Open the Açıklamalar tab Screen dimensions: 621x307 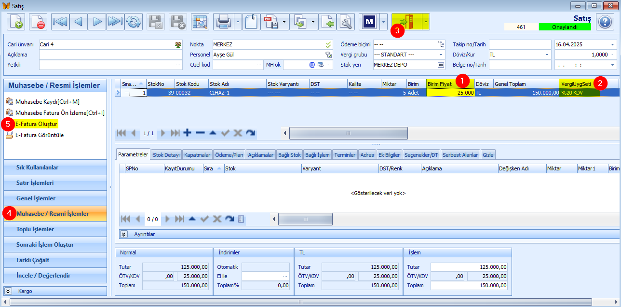tap(261, 155)
